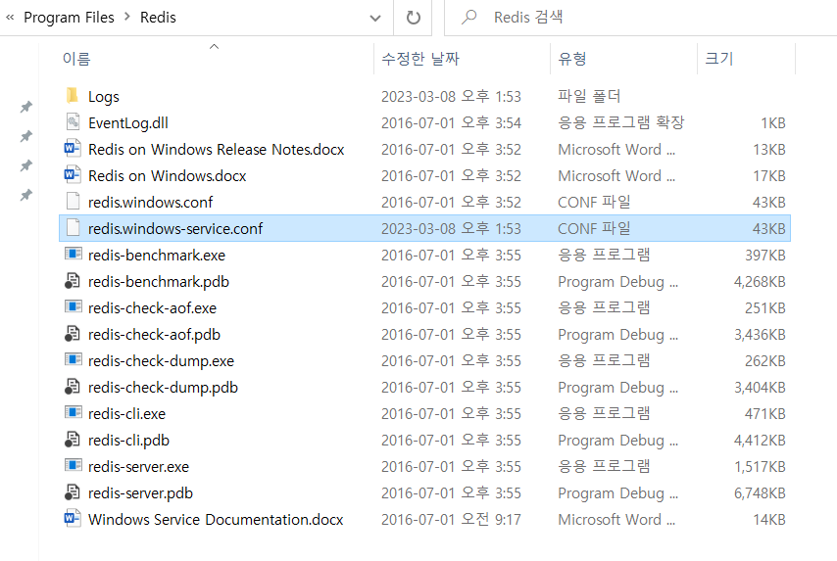Click the redis-check-aof.pdb file icon
Viewport: 837px width, 561px height.
[73, 334]
